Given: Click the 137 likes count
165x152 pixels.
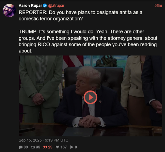Looking at the screenshot, I should [63, 147].
